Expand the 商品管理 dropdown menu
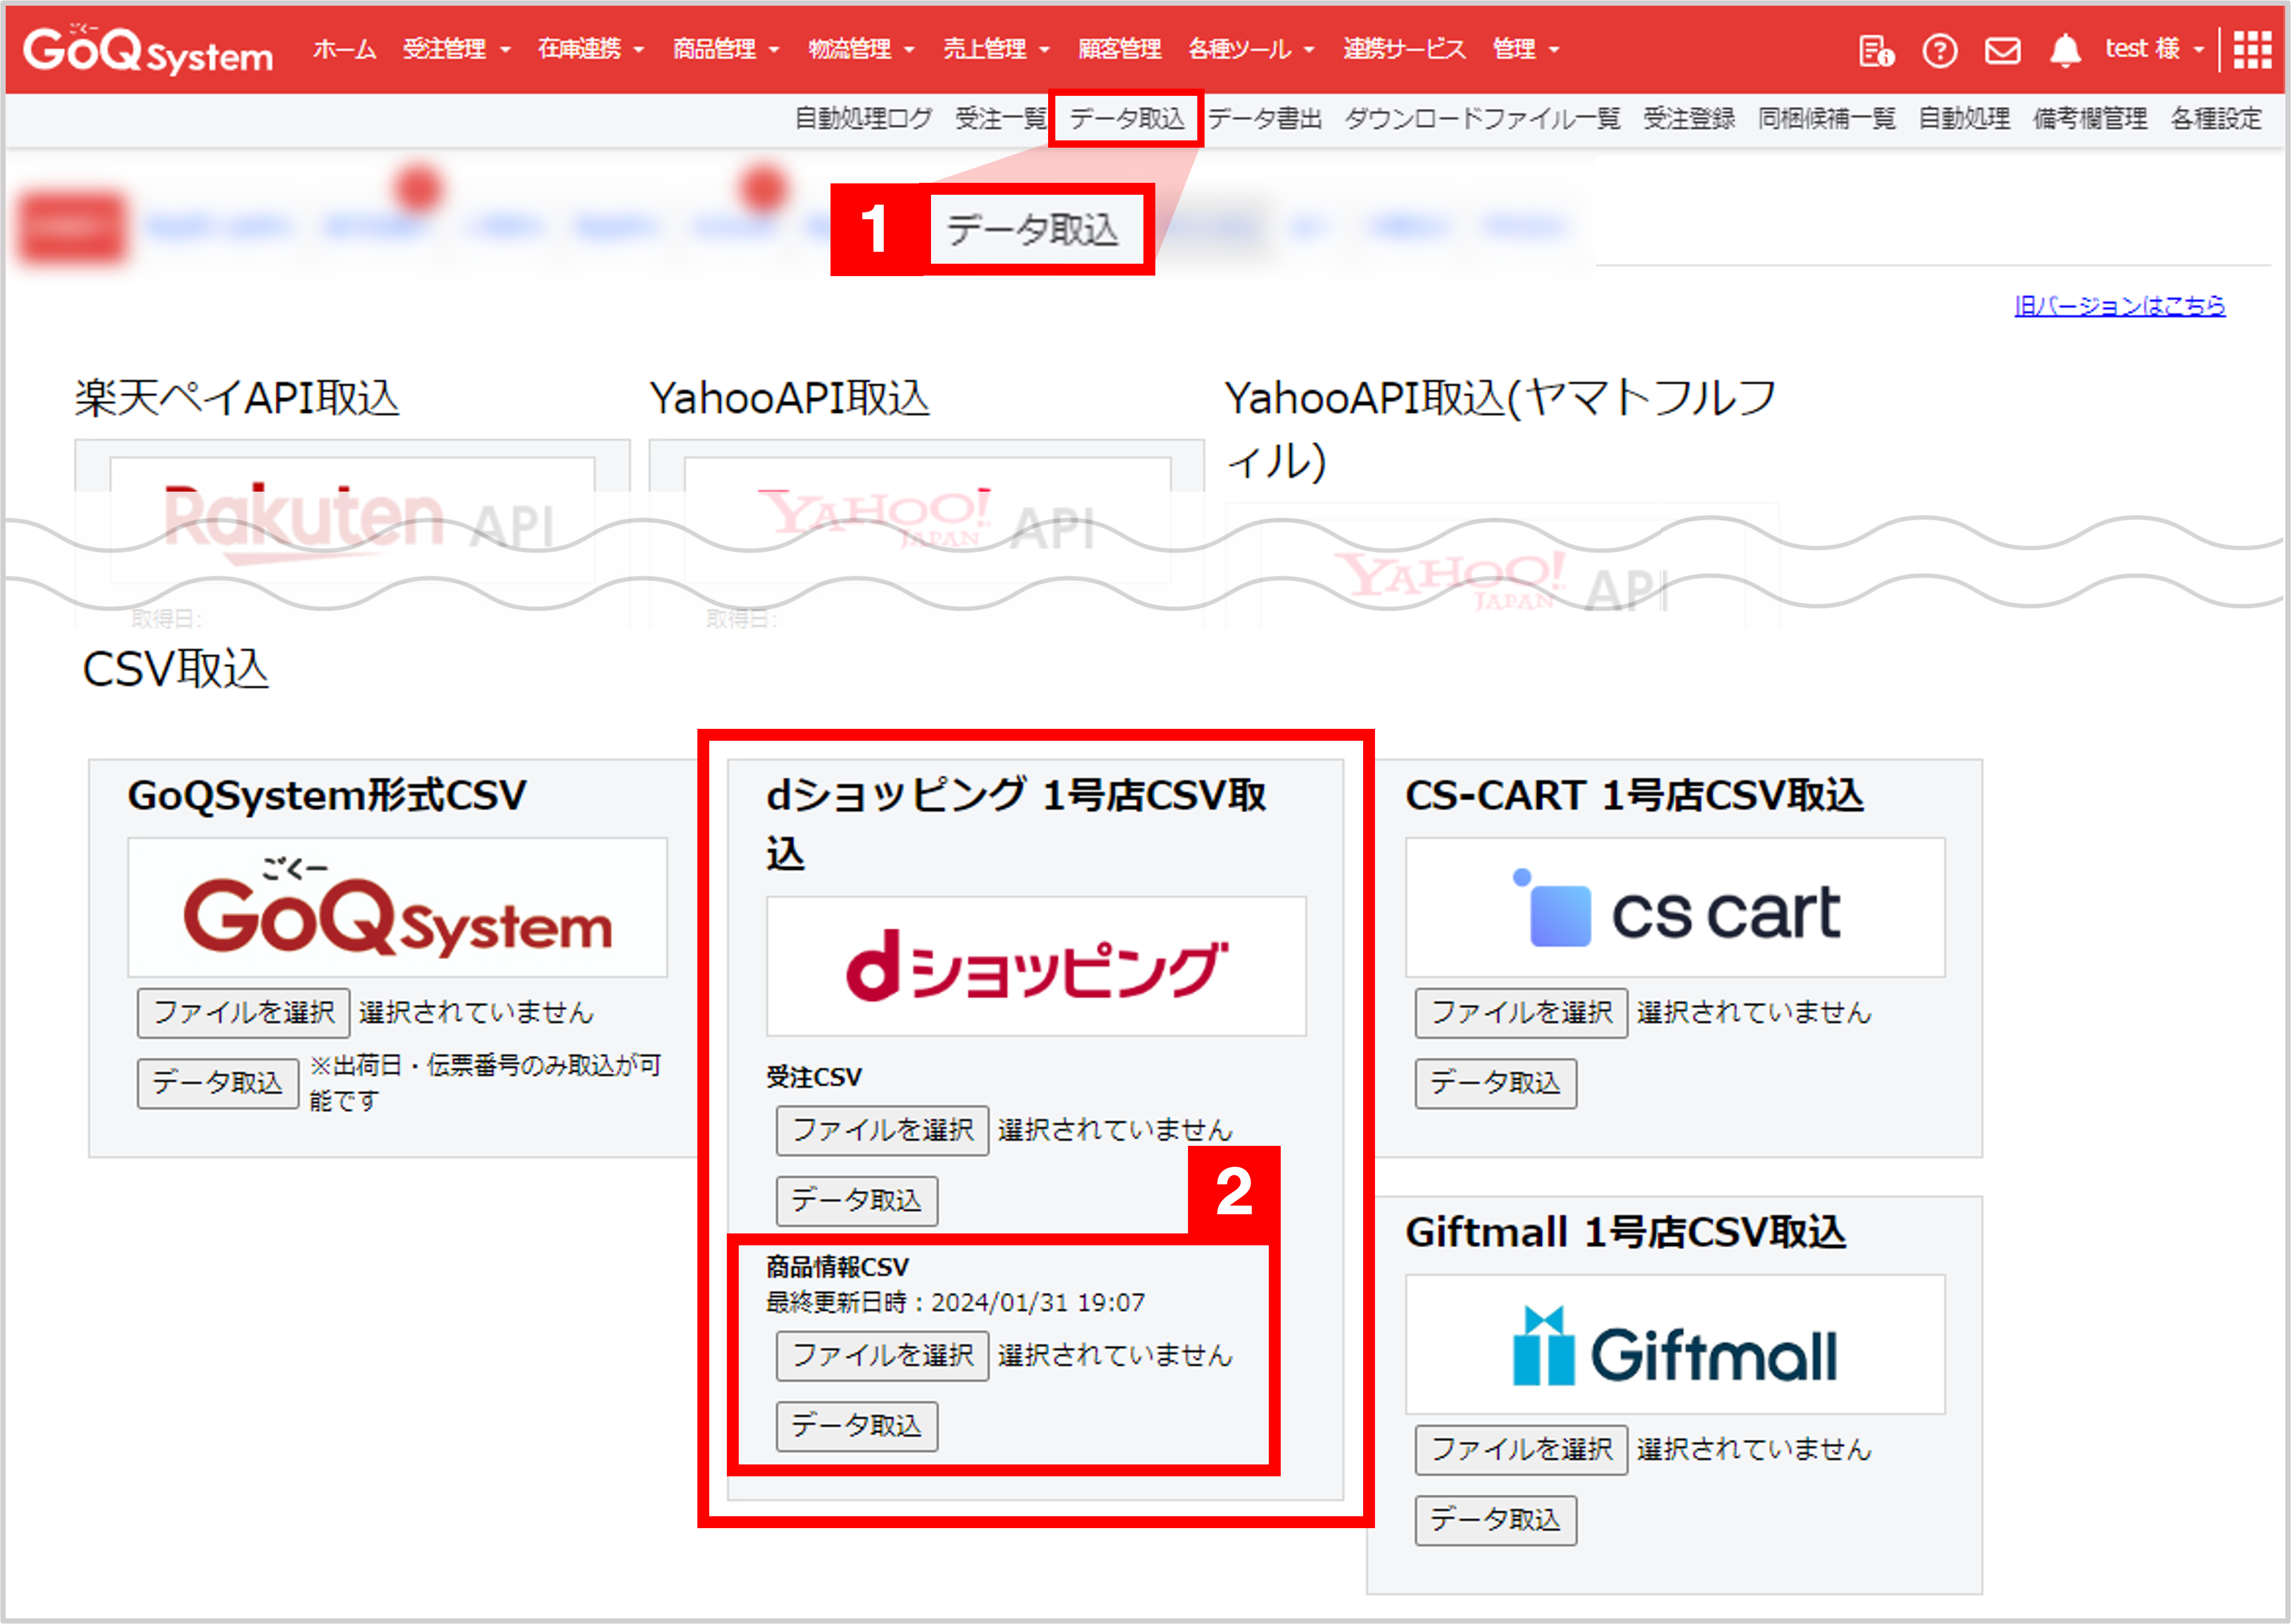 click(726, 49)
